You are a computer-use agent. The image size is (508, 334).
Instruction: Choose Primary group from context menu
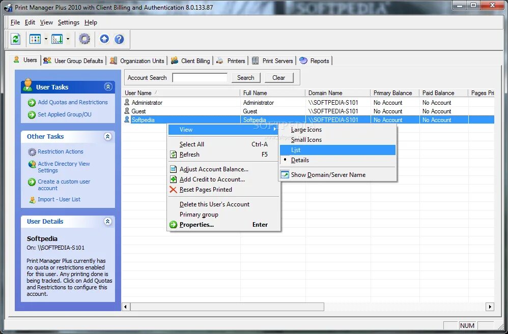223,215
